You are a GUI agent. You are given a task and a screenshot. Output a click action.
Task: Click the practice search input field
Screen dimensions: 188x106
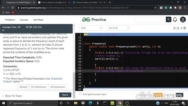pos(150,19)
